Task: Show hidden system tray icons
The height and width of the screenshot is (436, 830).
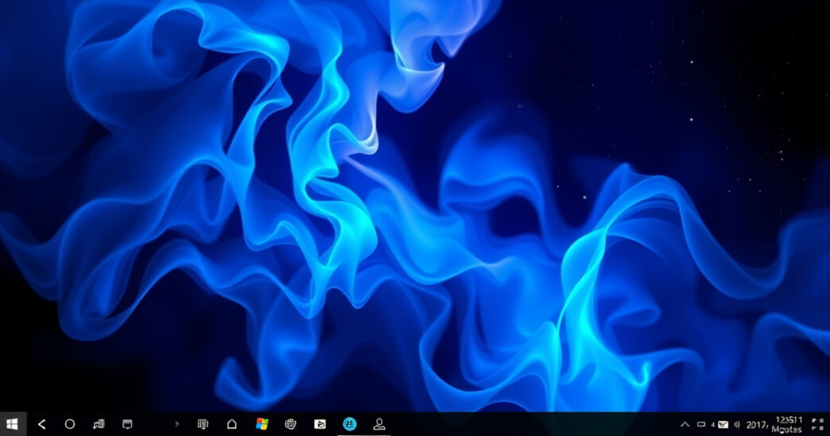Action: [x=685, y=424]
